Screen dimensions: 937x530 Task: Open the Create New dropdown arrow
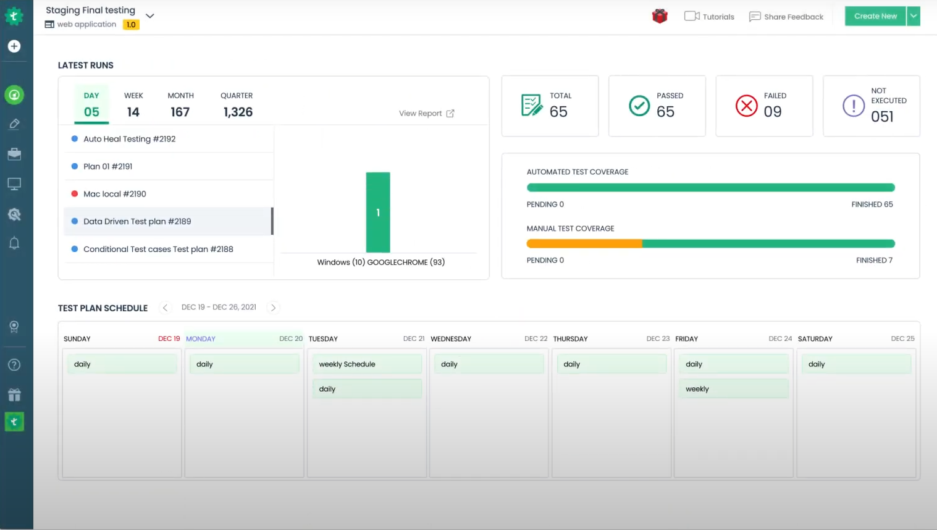pyautogui.click(x=914, y=16)
